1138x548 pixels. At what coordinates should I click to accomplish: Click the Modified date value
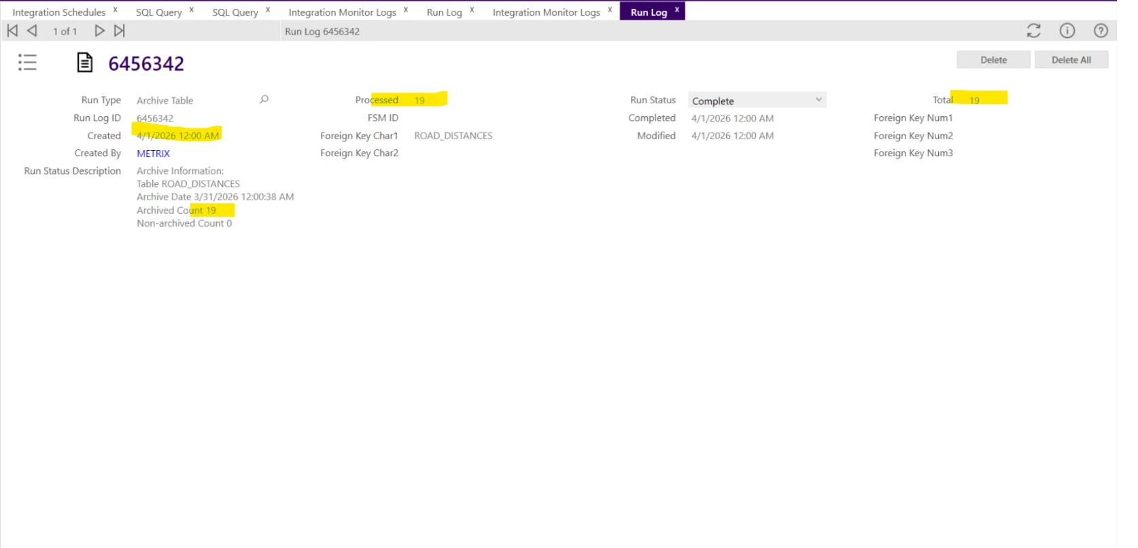click(732, 136)
